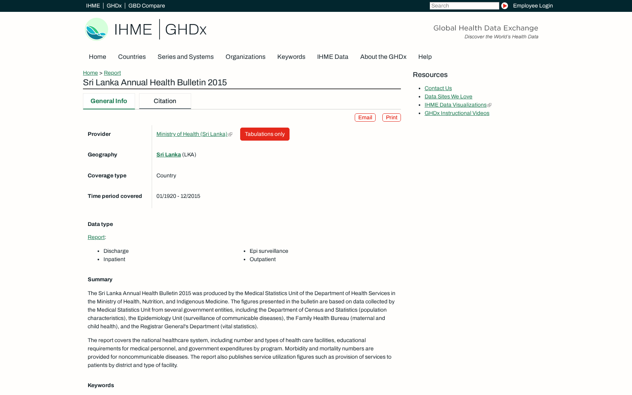Viewport: 632px width, 395px height.
Task: Select the General Info tab
Action: [x=109, y=101]
